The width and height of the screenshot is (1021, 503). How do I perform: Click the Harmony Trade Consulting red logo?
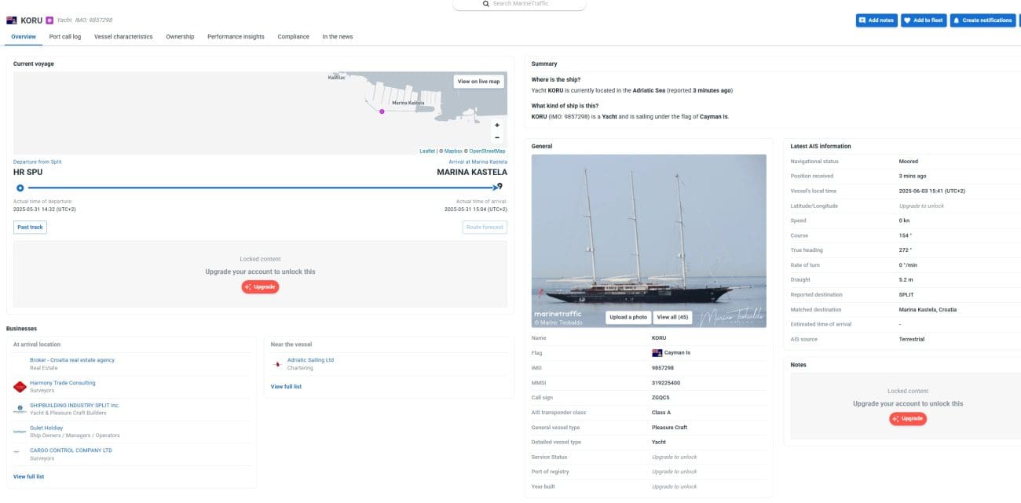[20, 387]
